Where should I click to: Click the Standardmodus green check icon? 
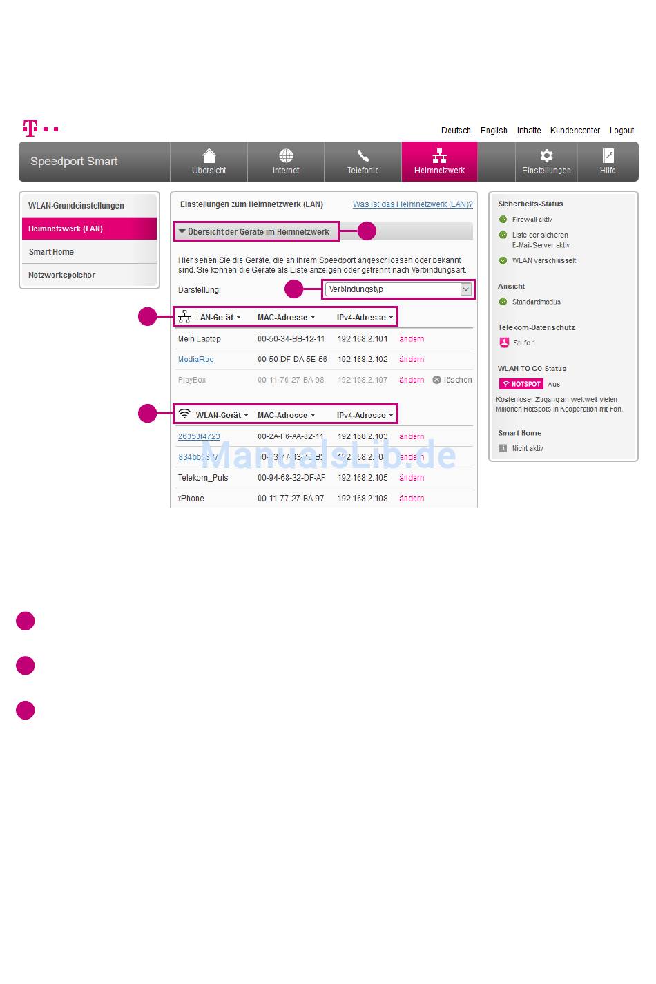pos(503,302)
